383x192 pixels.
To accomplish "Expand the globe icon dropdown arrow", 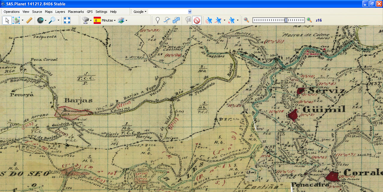I will (46, 20).
